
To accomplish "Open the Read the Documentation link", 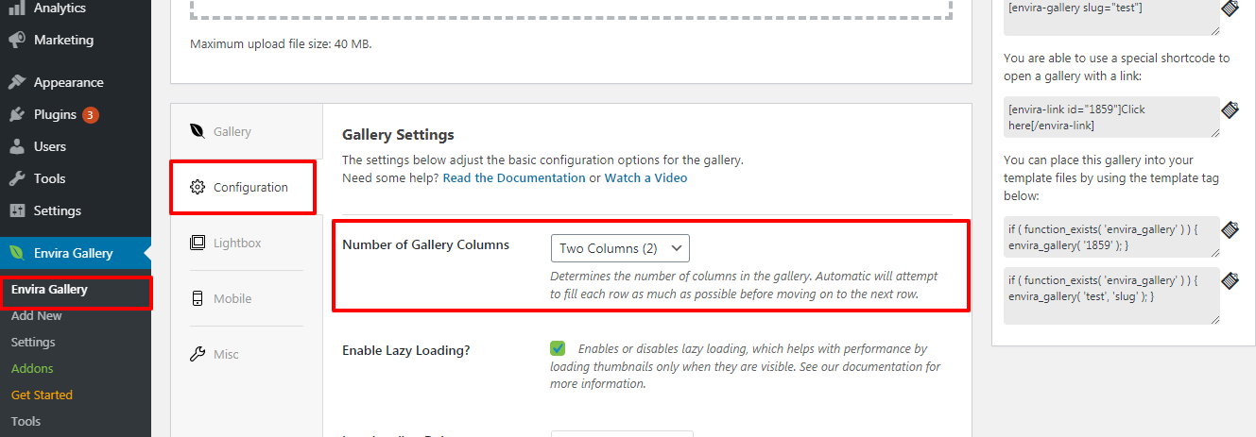I will [x=514, y=177].
